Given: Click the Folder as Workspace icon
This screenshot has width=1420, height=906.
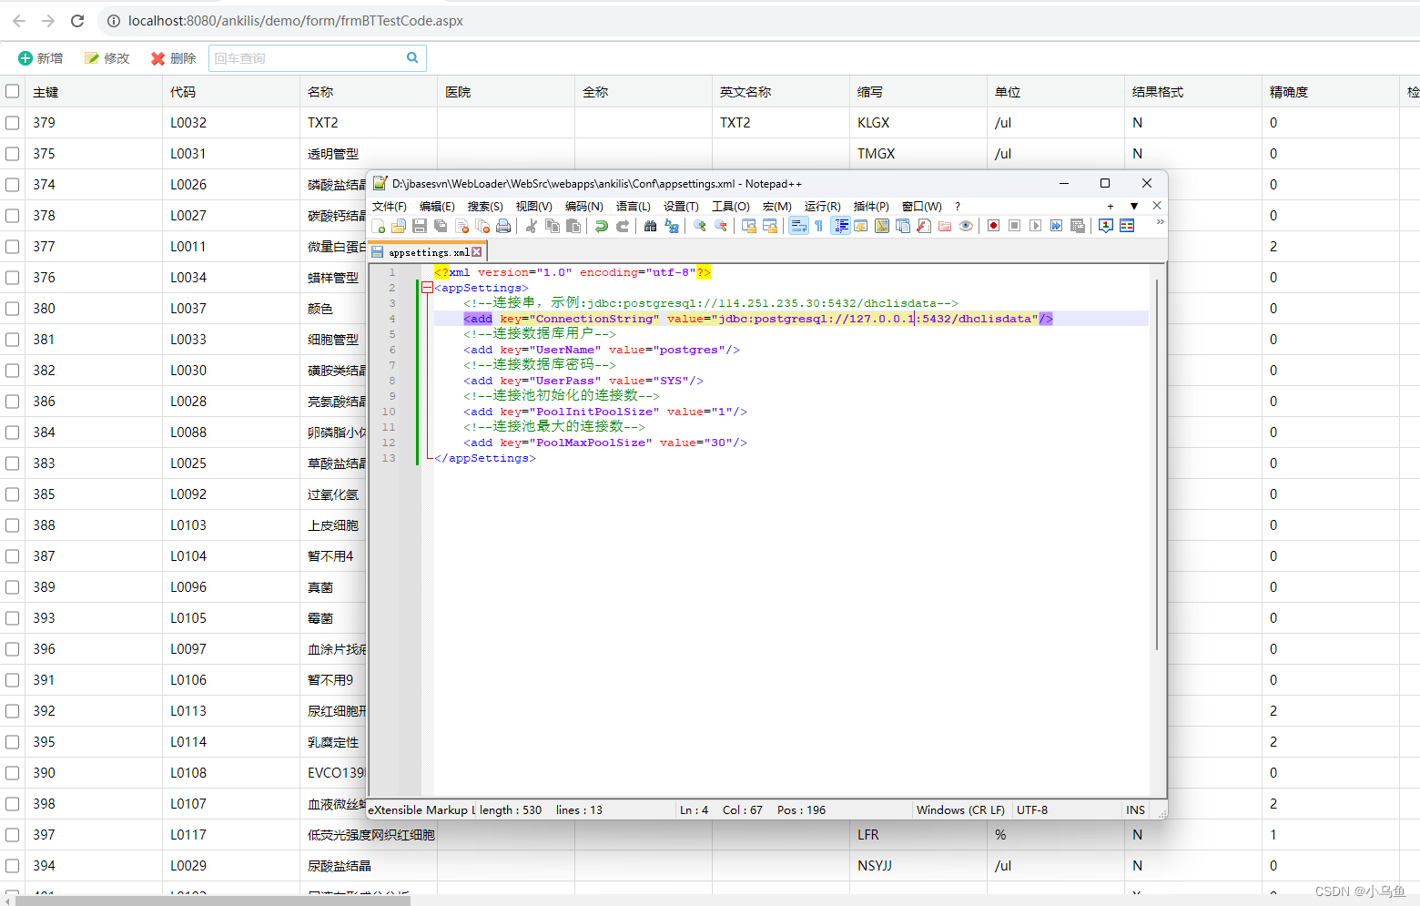Looking at the screenshot, I should coord(945,226).
